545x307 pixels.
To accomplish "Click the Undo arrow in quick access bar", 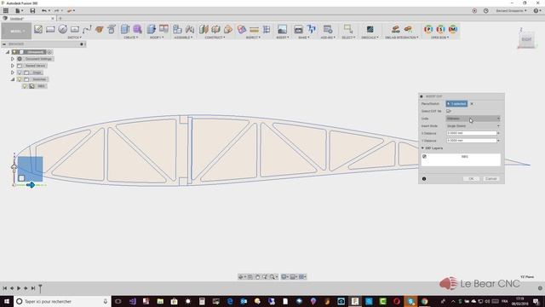I will [x=43, y=11].
